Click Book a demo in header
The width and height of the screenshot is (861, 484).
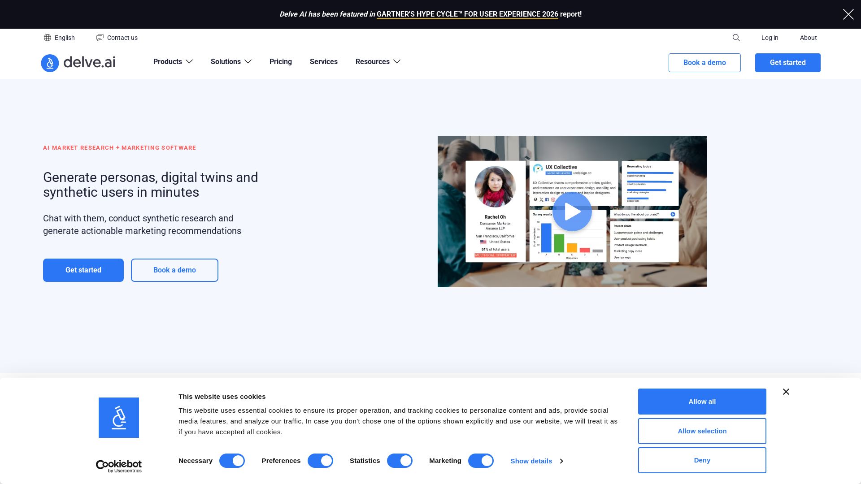(704, 63)
